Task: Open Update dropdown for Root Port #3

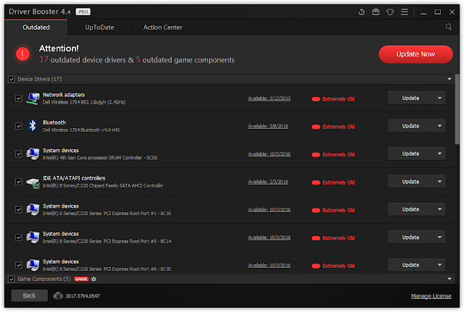Action: click(x=440, y=237)
